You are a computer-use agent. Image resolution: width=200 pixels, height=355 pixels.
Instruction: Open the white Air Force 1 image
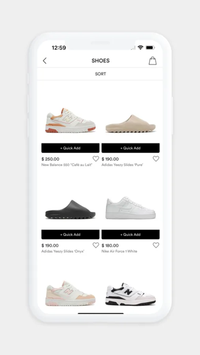[x=131, y=208]
